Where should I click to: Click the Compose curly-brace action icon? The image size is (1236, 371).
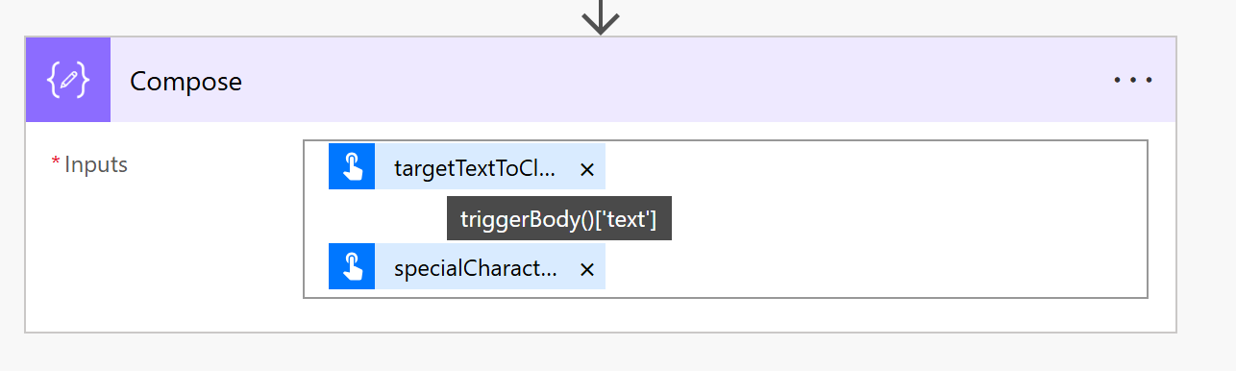pos(68,81)
